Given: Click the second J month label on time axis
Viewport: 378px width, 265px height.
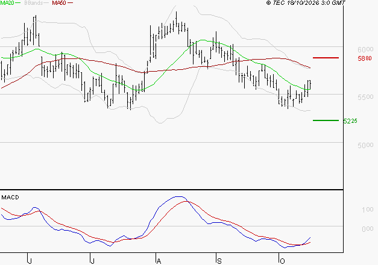Looking at the screenshot, I should pos(92,261).
